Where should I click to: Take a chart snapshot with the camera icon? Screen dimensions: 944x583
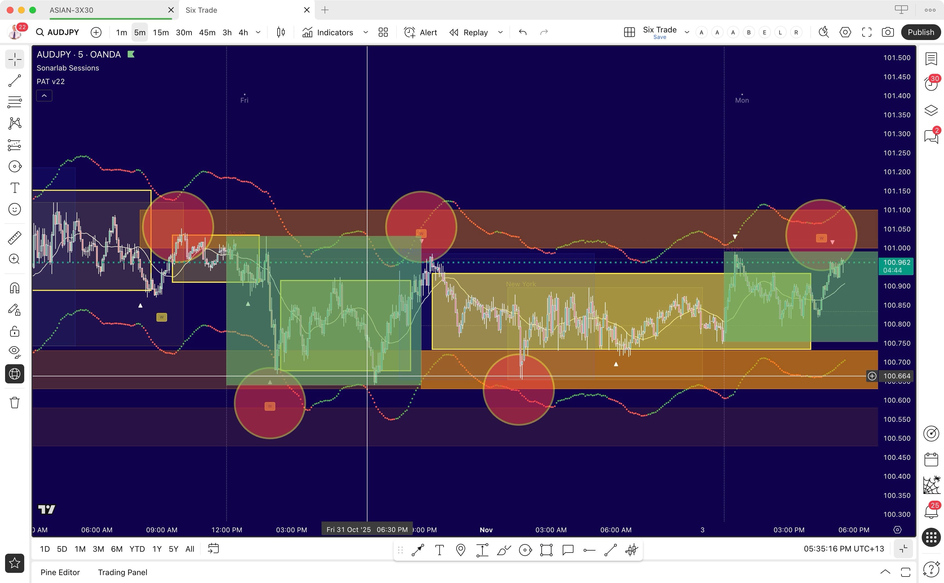[888, 32]
